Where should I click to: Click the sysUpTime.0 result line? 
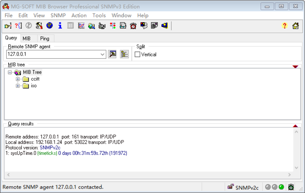point(66,153)
